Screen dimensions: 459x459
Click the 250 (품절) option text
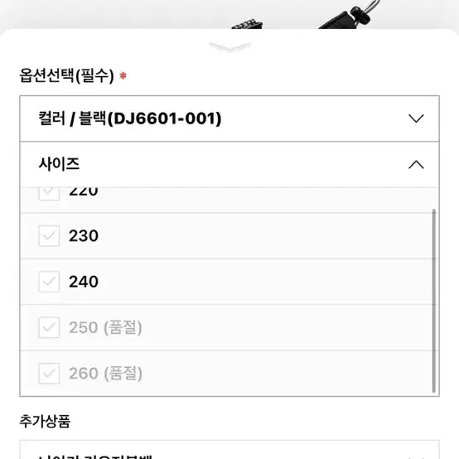[x=105, y=327]
